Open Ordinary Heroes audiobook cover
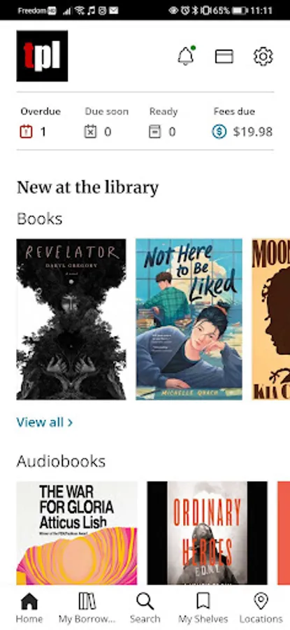Image resolution: width=290 pixels, height=630 pixels. (x=207, y=533)
